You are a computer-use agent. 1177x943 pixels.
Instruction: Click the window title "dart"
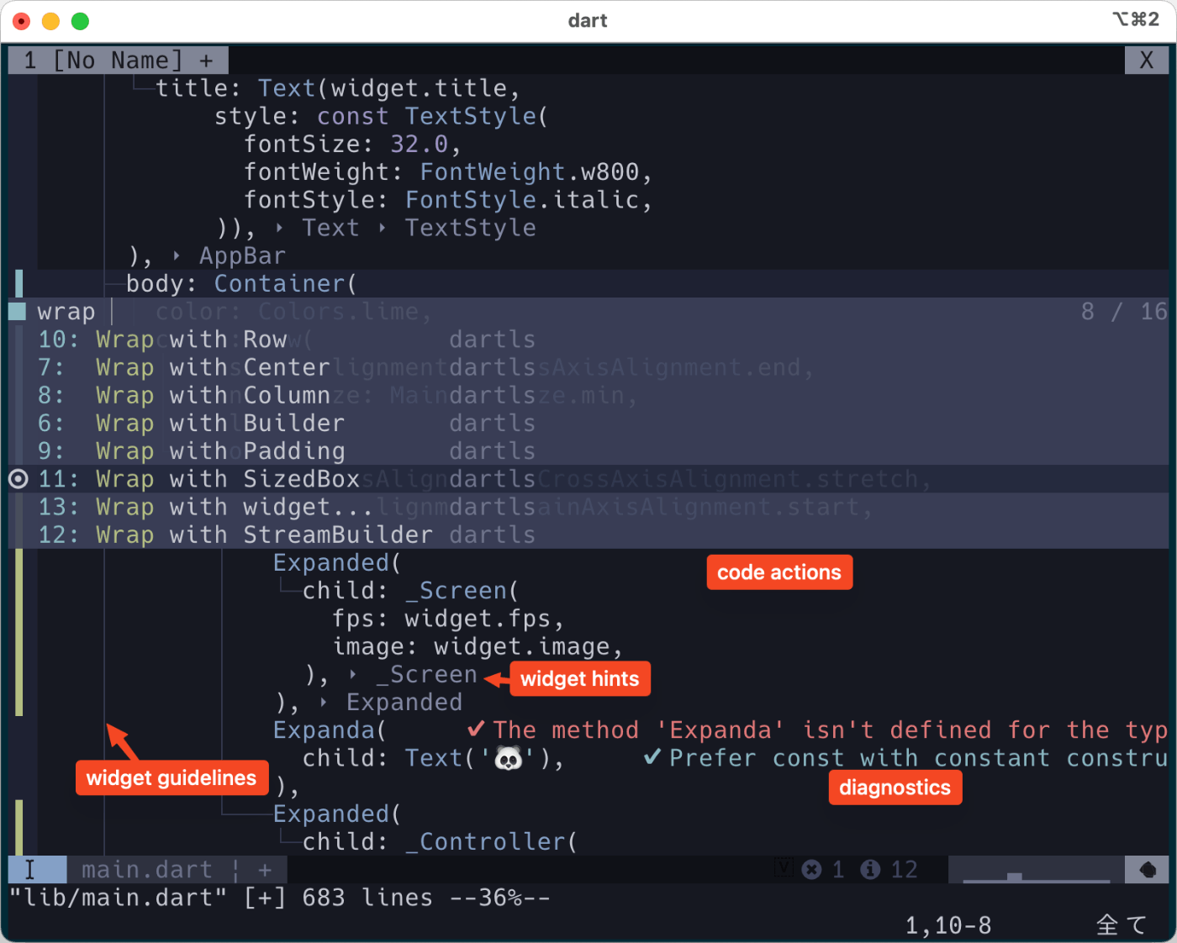point(588,21)
